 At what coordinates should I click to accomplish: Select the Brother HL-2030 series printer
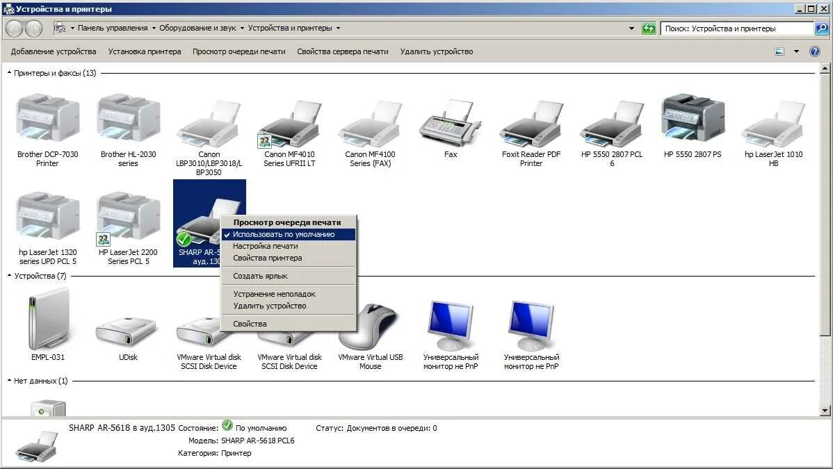(x=129, y=118)
